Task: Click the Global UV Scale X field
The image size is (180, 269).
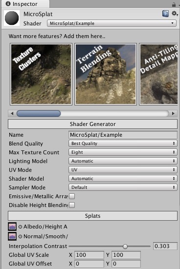Action: 89,255
